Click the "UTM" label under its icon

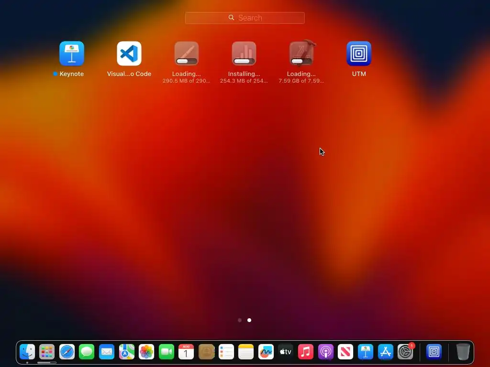(359, 74)
